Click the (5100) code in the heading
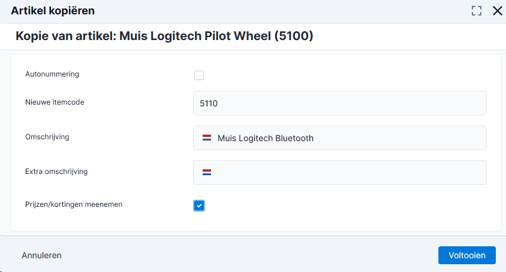Screen dimensions: 506x272 tap(294, 36)
